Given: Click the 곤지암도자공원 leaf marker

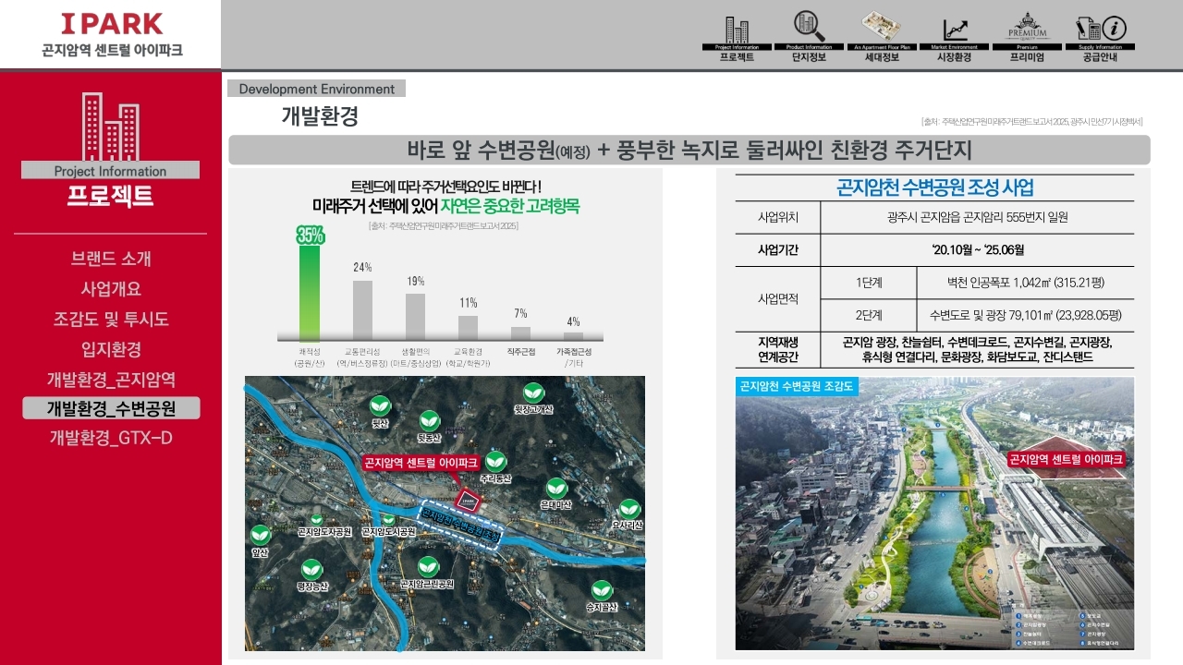Looking at the screenshot, I should click(x=317, y=521).
